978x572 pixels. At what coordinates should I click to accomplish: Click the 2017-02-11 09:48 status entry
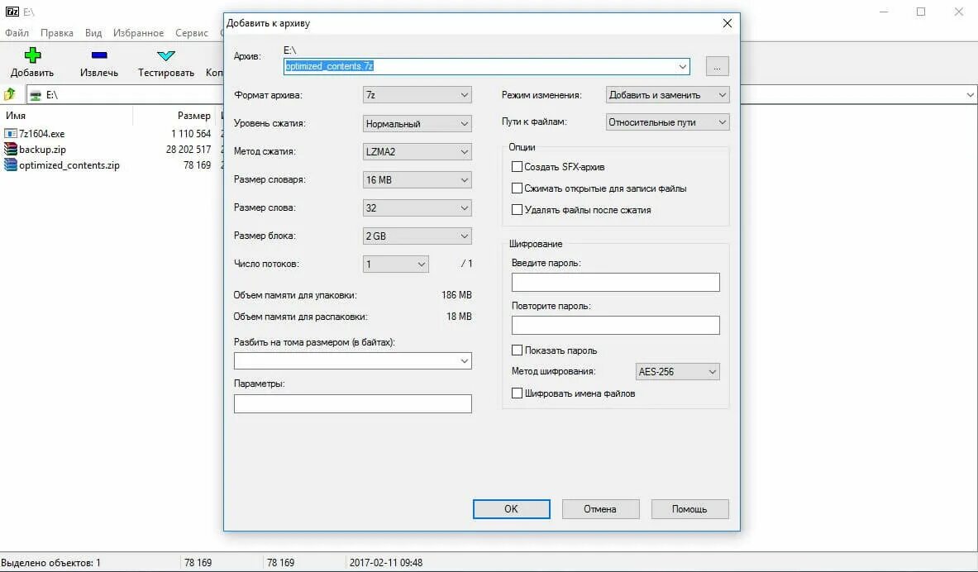(x=385, y=563)
